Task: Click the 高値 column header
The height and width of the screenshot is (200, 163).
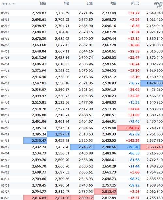Action: point(67,3)
